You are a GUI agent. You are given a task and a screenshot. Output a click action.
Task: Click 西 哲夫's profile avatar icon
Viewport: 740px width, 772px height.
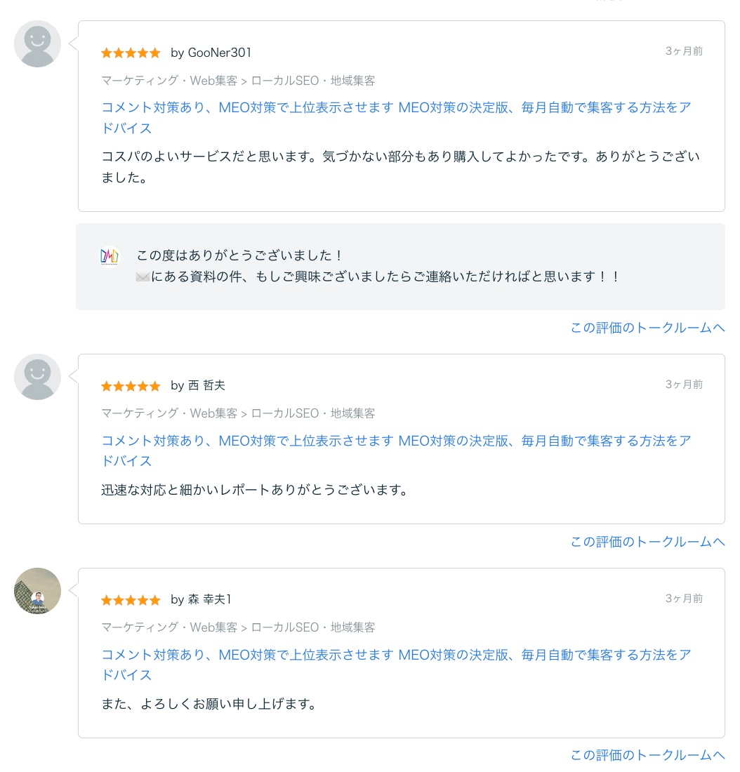(37, 377)
